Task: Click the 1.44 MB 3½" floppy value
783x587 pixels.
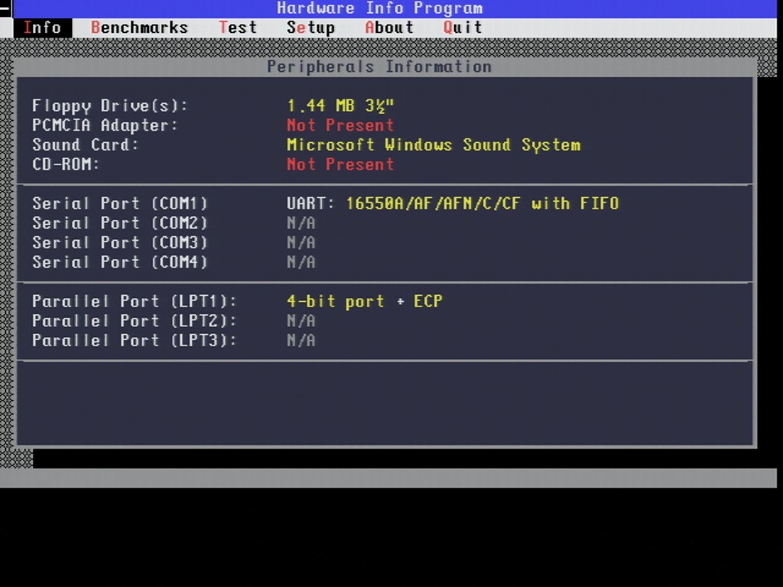Action: pos(340,105)
